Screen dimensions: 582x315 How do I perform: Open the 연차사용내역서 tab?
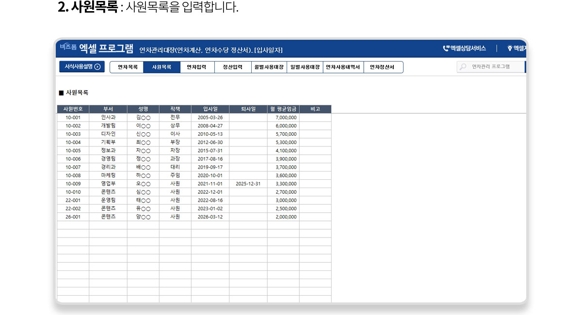point(343,67)
